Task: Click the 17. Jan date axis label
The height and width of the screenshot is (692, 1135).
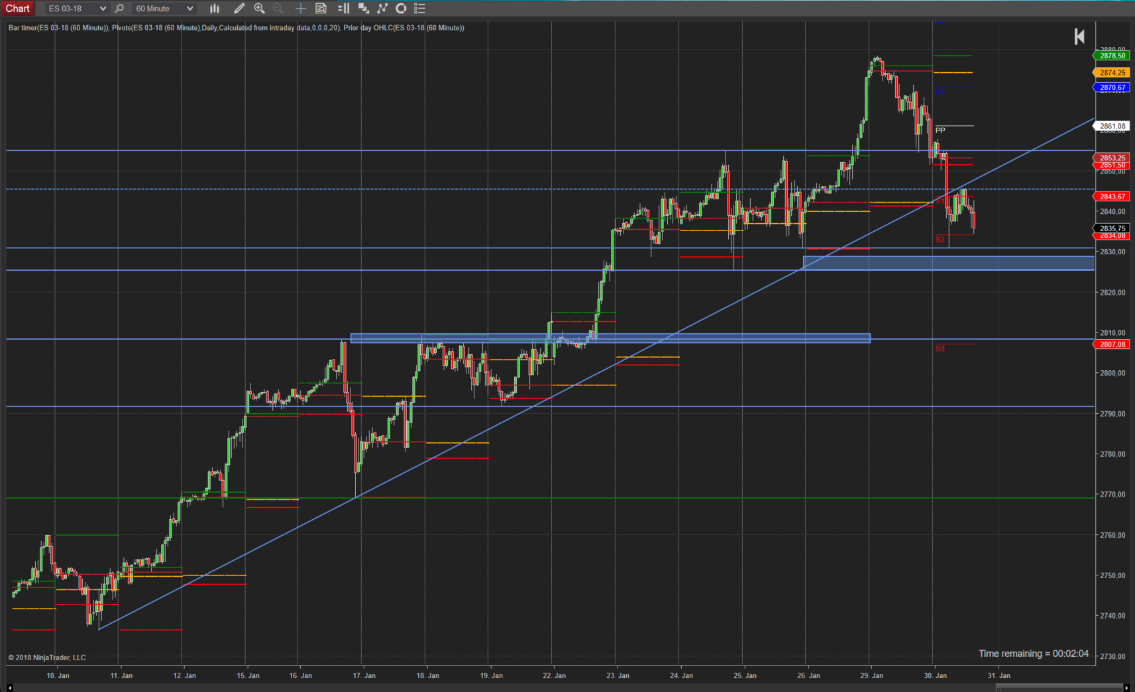Action: coord(364,675)
